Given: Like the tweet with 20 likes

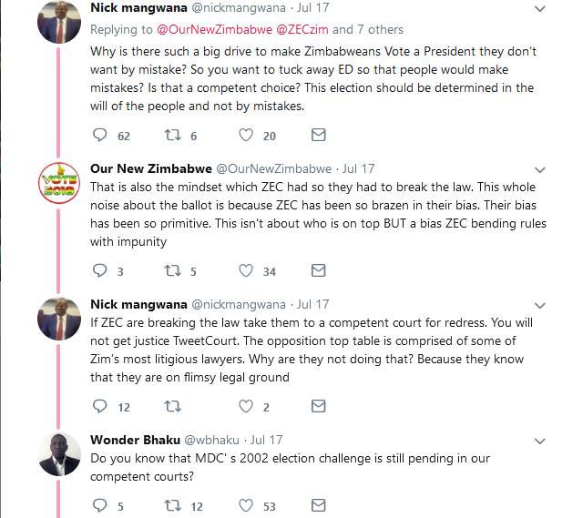Looking at the screenshot, I should click(245, 136).
